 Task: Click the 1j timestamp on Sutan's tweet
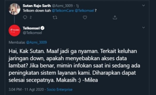click(x=77, y=6)
